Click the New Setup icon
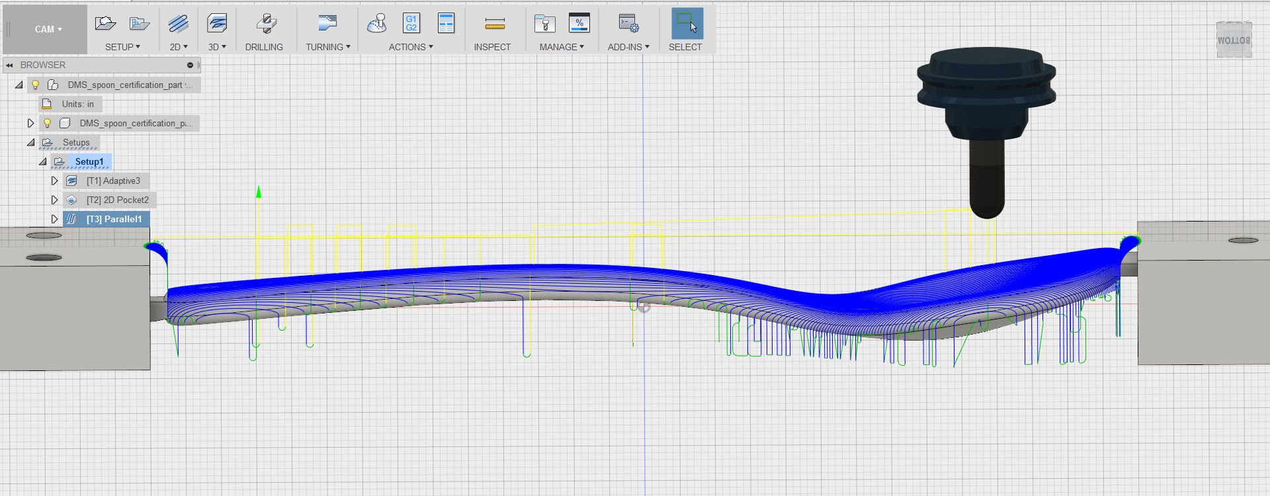1270x496 pixels. coord(105,24)
